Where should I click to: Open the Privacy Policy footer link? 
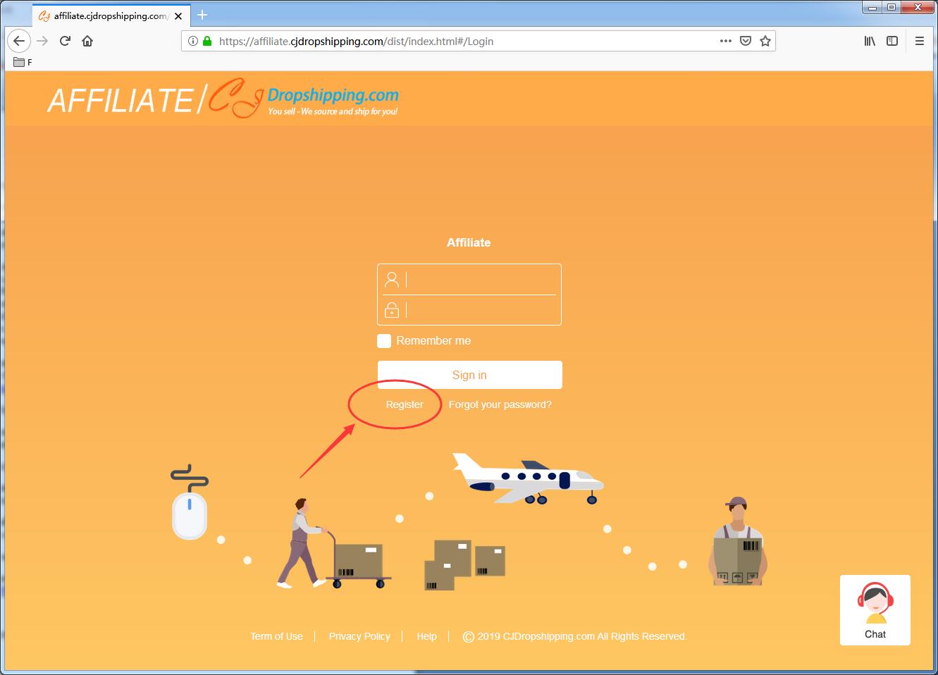tap(359, 636)
